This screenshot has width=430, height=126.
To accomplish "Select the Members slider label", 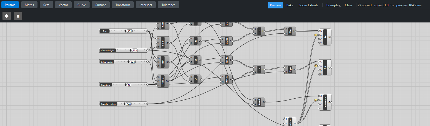I will pyautogui.click(x=106, y=85).
